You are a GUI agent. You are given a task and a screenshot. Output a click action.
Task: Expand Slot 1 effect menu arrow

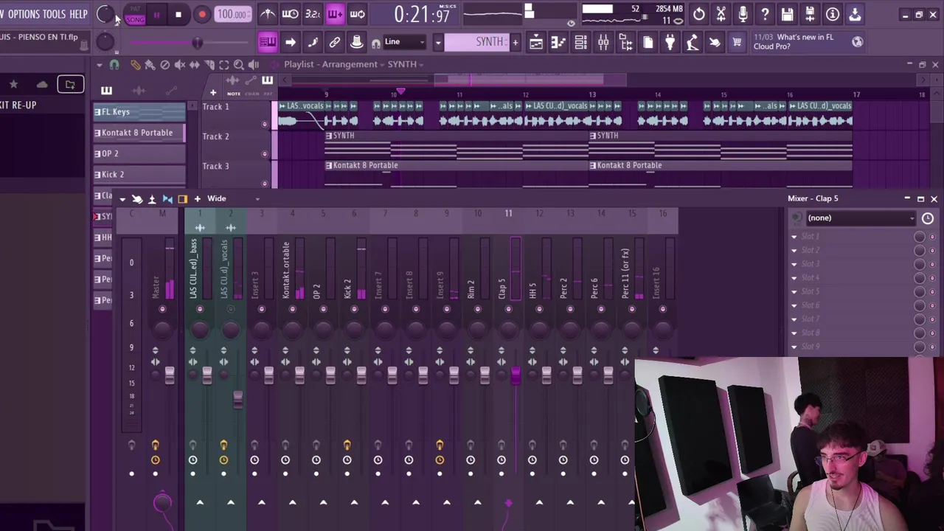pos(794,237)
